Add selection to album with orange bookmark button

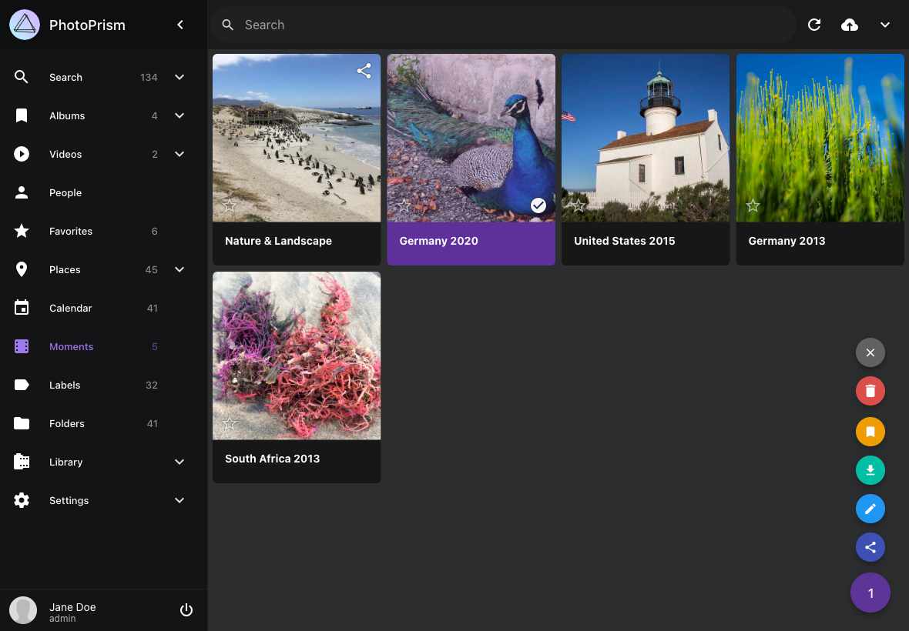pyautogui.click(x=870, y=431)
